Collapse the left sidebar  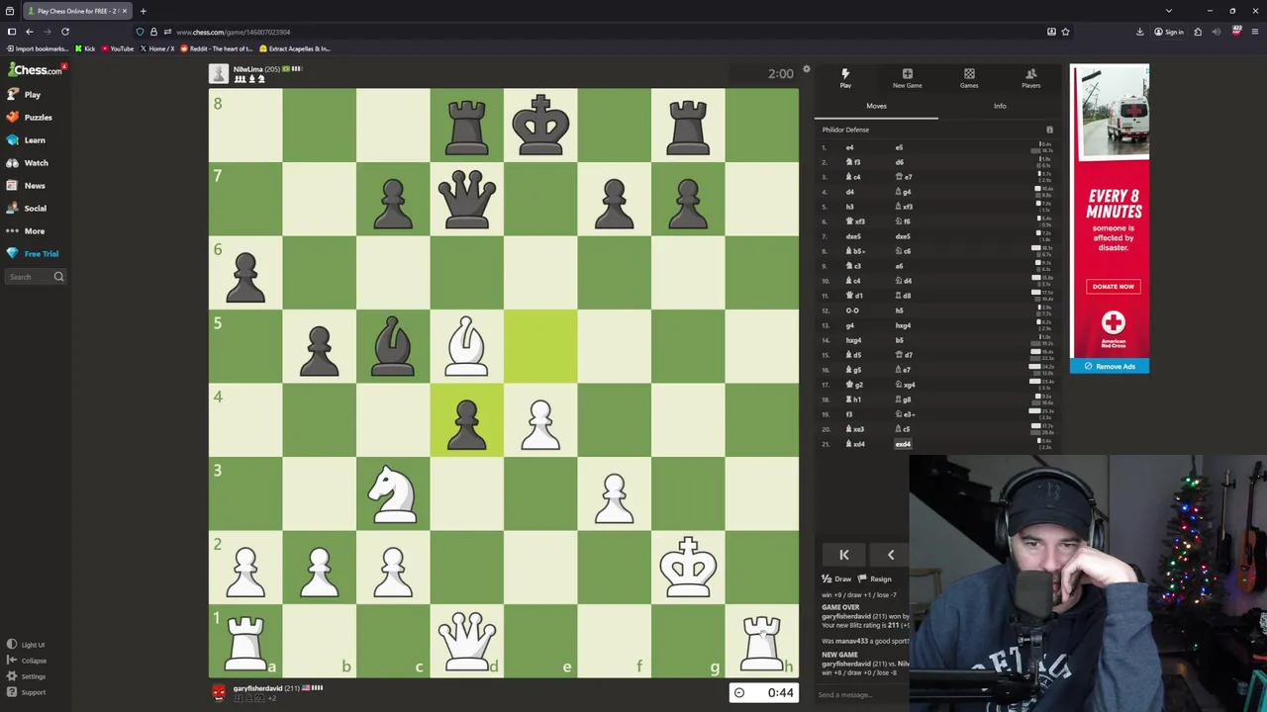point(26,661)
